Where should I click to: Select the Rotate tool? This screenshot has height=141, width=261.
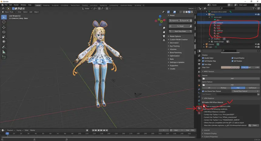pos(4,32)
